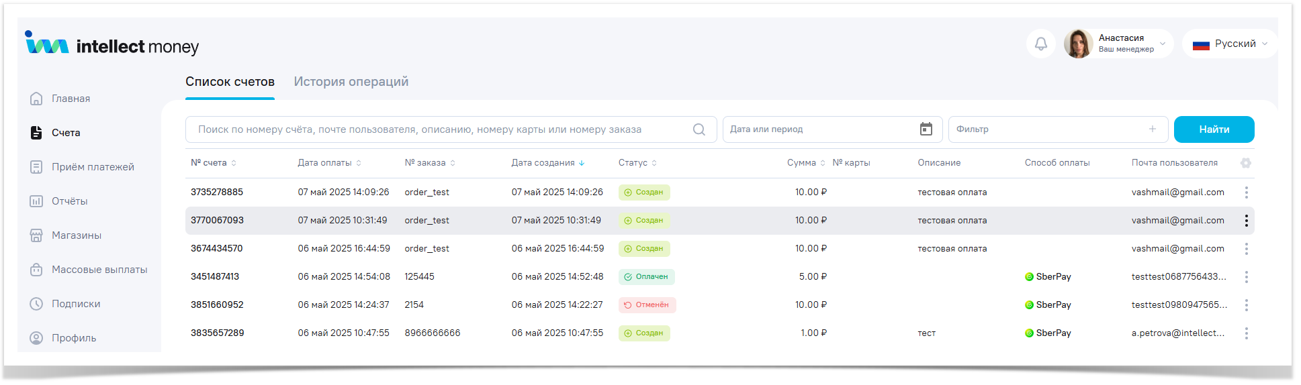Open table column settings gear
Viewport: 1301px width, 385px height.
coord(1245,163)
